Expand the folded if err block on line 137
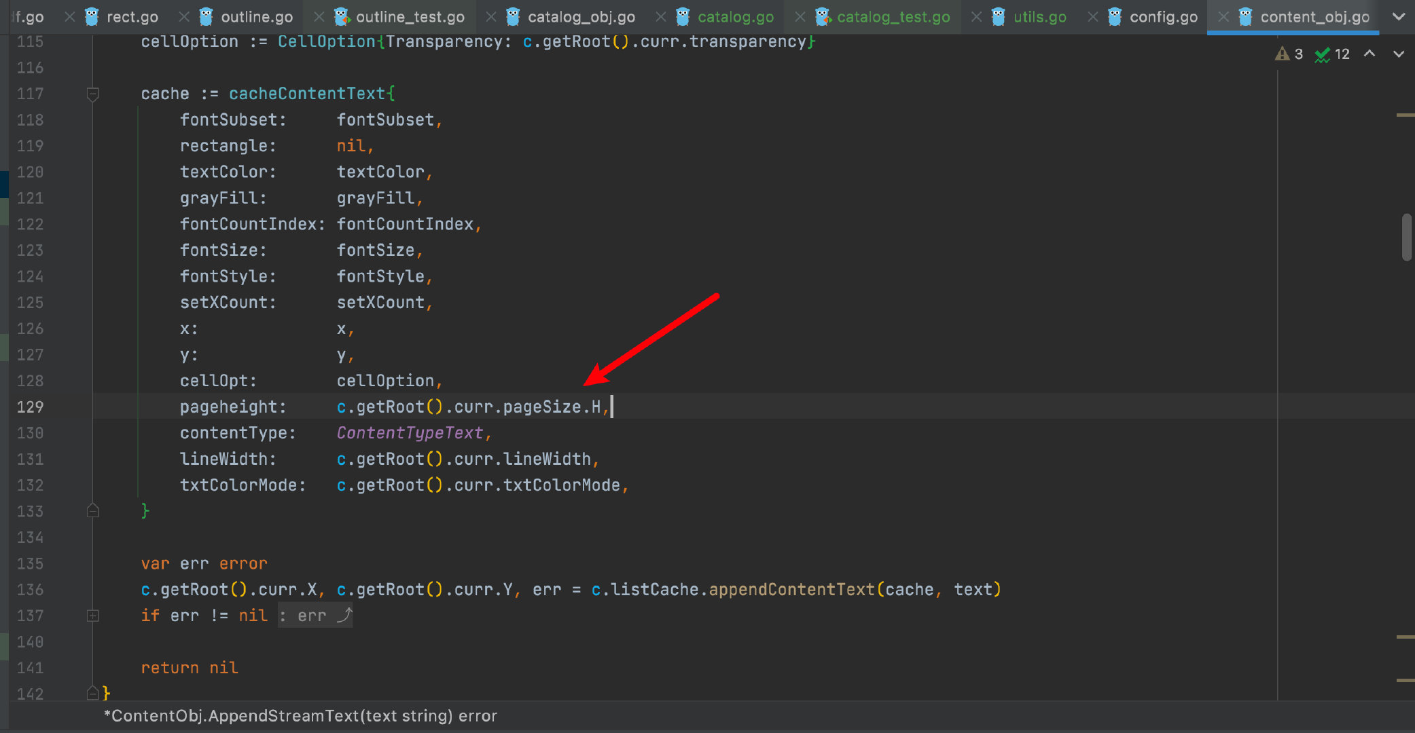The image size is (1415, 733). (93, 616)
